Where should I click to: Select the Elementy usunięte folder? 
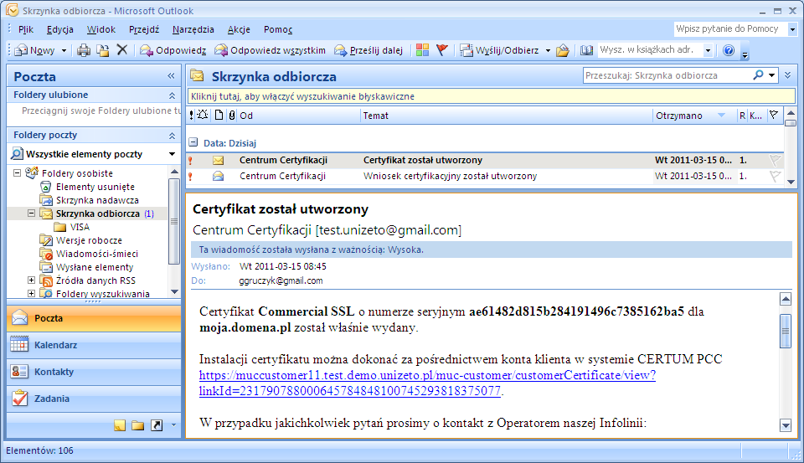click(95, 187)
